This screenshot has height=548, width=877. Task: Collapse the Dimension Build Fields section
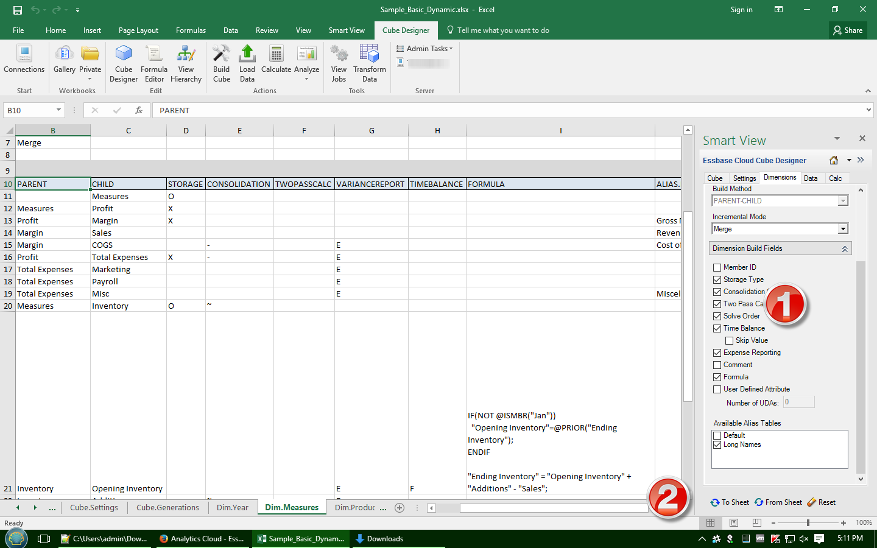tap(845, 248)
